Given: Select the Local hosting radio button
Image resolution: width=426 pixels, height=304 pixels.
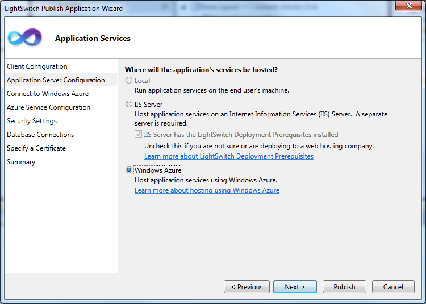Looking at the screenshot, I should tap(129, 81).
